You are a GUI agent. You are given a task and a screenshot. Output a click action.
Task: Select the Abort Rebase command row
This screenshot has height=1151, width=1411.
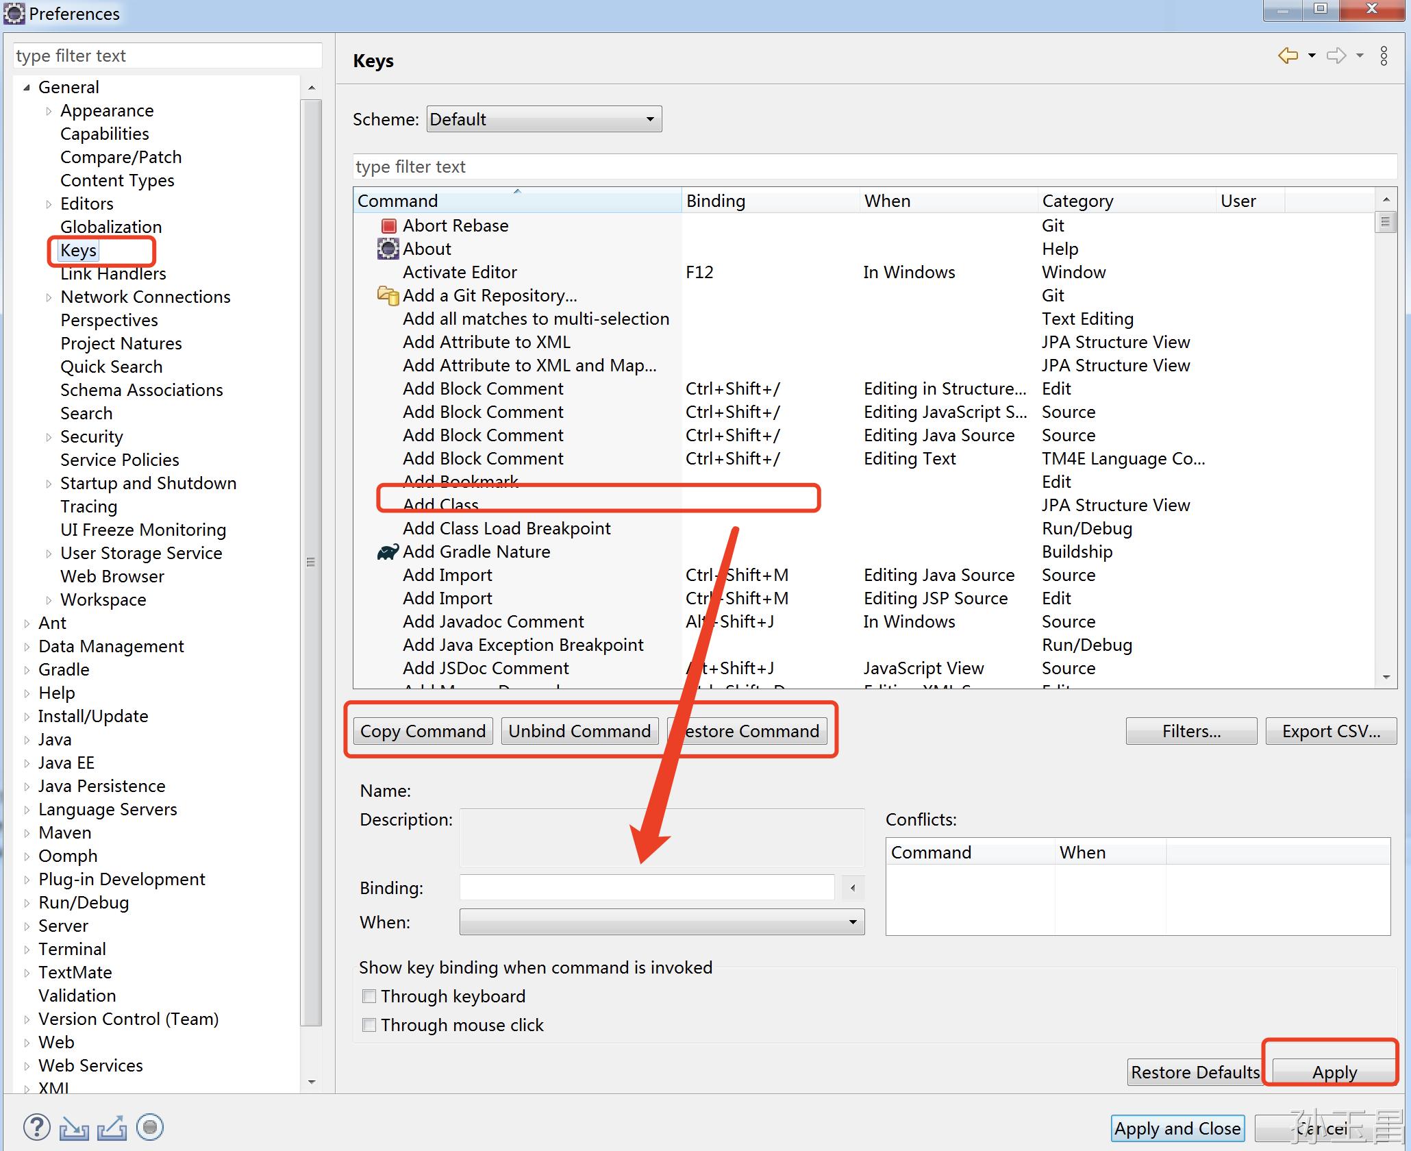click(x=455, y=225)
